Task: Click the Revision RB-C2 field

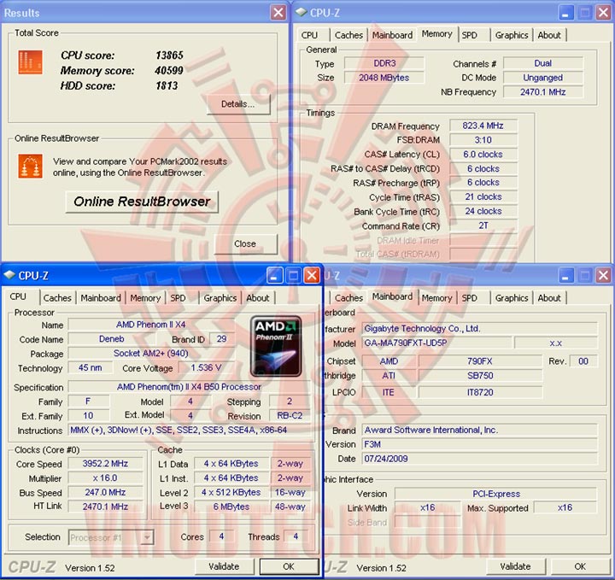Action: (290, 416)
